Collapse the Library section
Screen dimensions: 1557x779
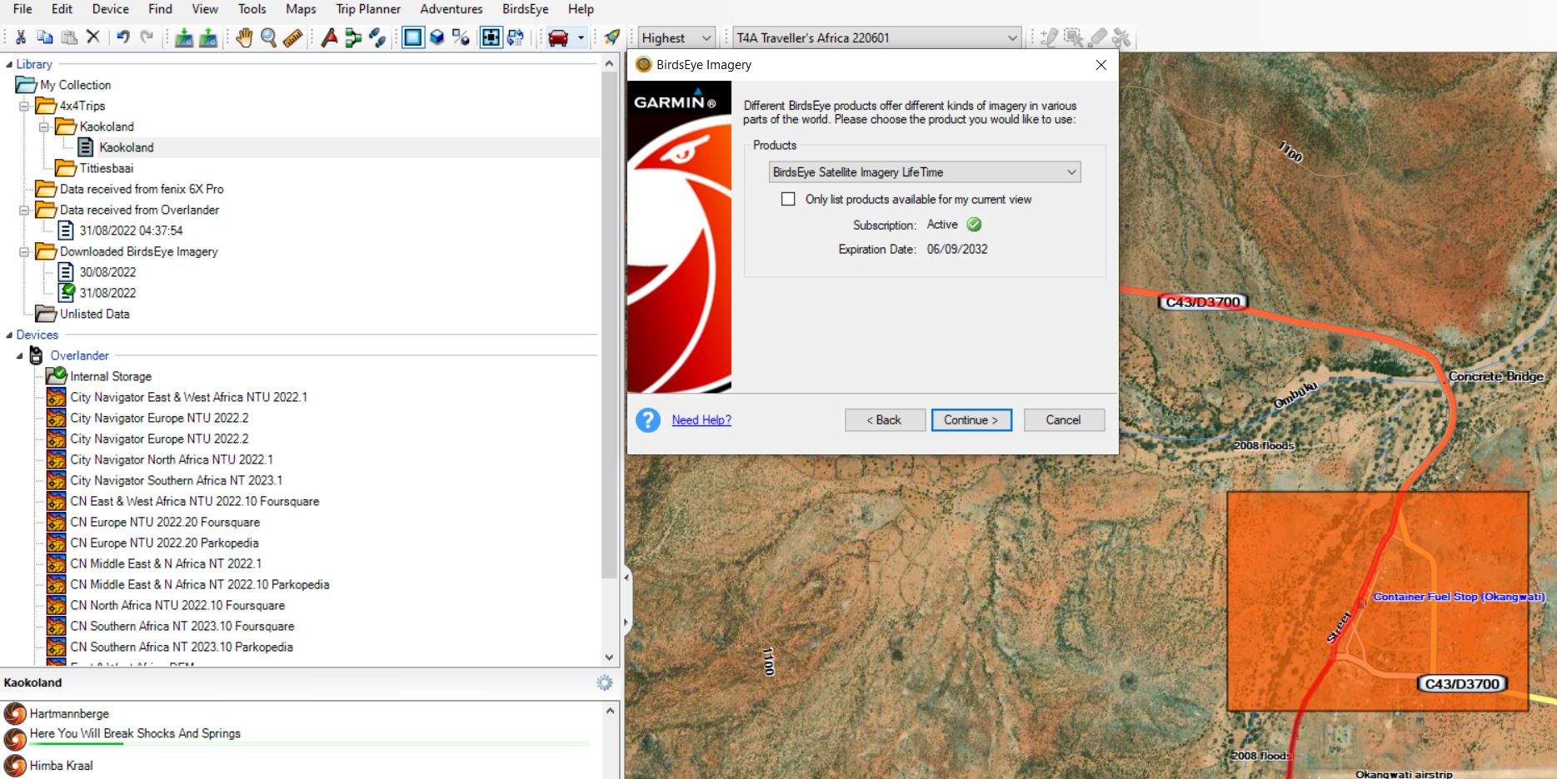[9, 64]
